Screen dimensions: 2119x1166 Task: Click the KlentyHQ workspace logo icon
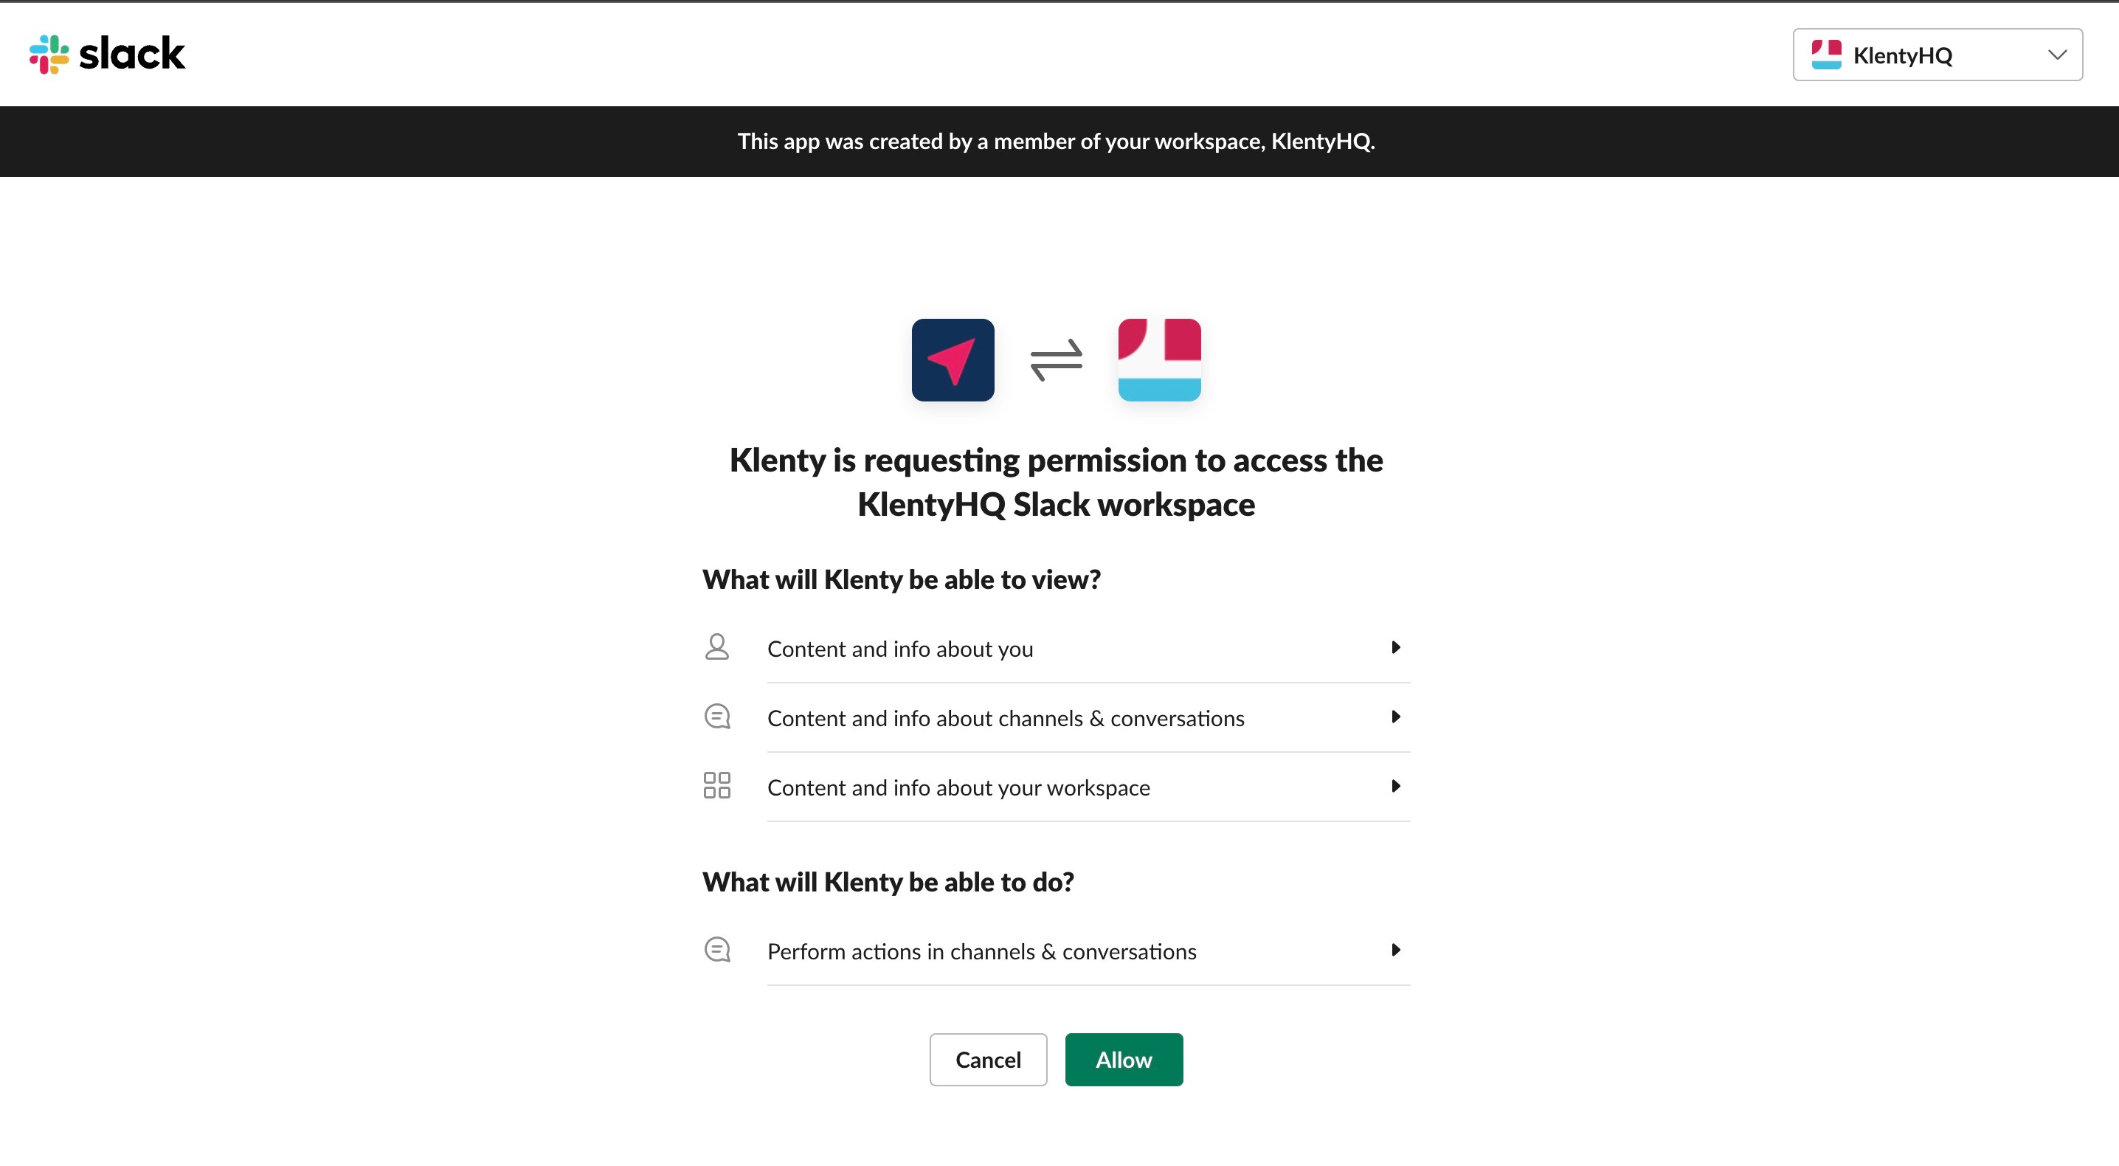click(1159, 360)
